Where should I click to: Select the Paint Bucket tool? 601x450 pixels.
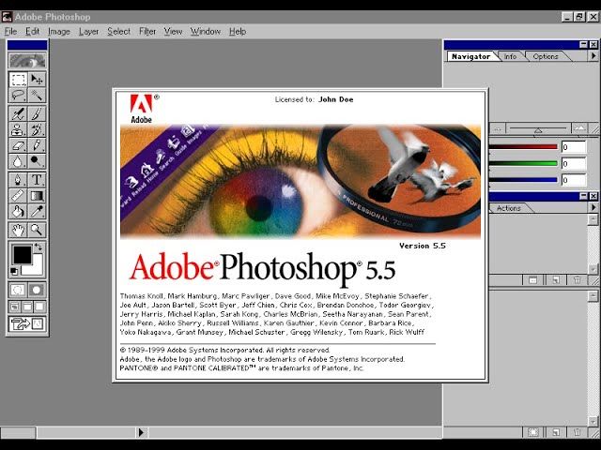[18, 211]
